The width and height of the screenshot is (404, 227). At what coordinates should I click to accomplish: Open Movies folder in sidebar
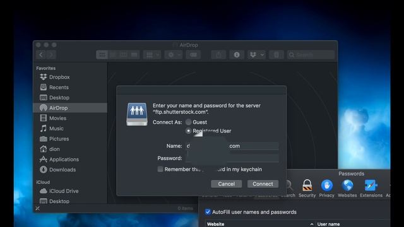coord(53,118)
